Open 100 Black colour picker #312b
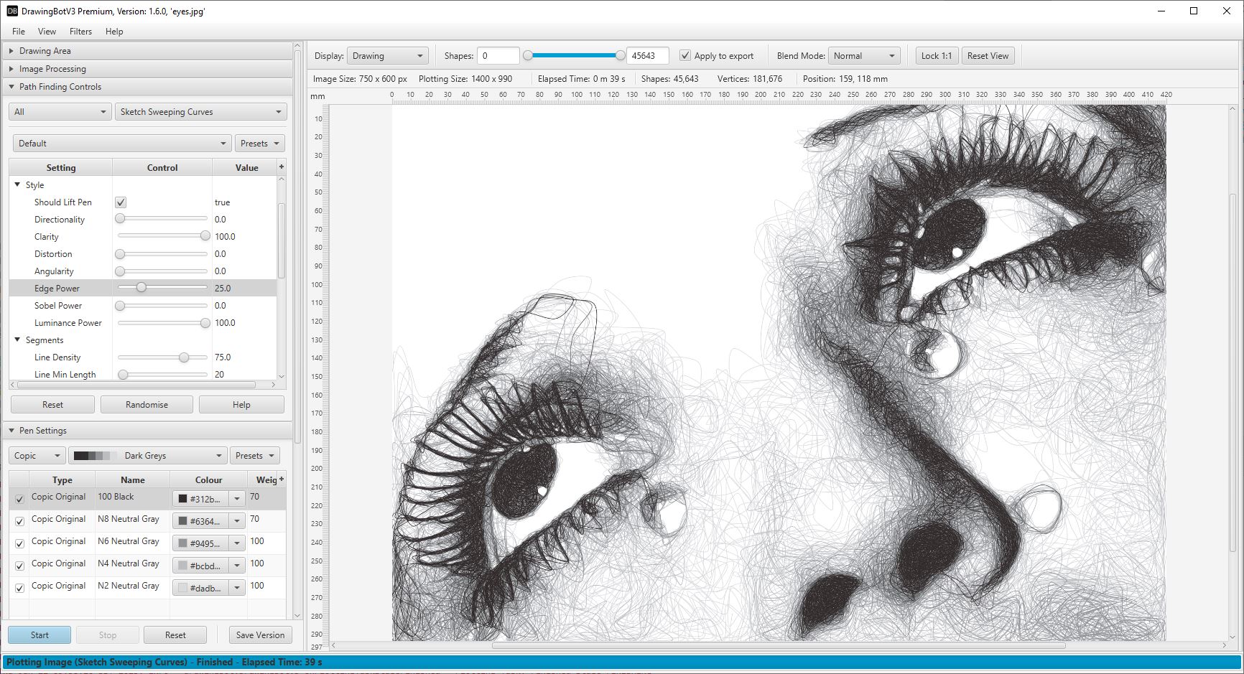Image resolution: width=1244 pixels, height=674 pixels. coord(209,498)
